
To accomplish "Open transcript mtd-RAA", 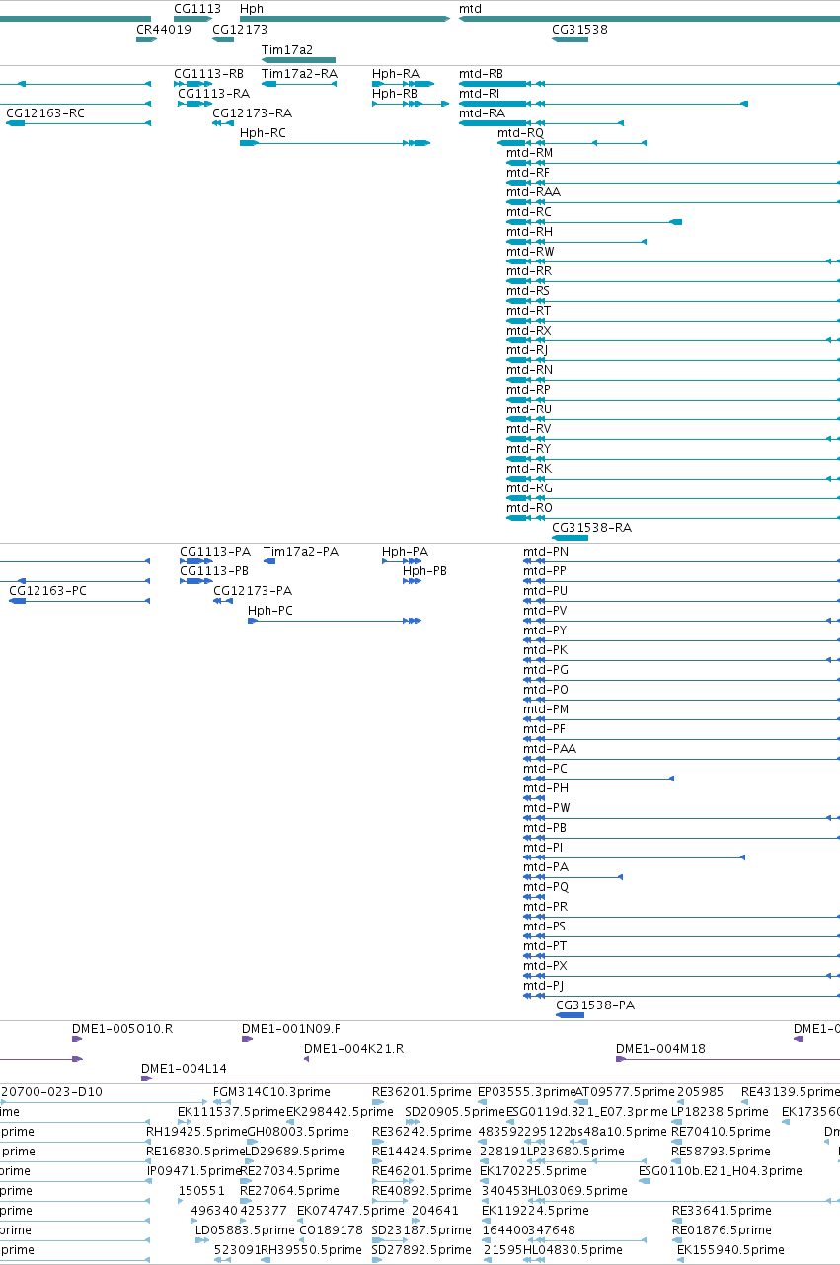I will (533, 192).
